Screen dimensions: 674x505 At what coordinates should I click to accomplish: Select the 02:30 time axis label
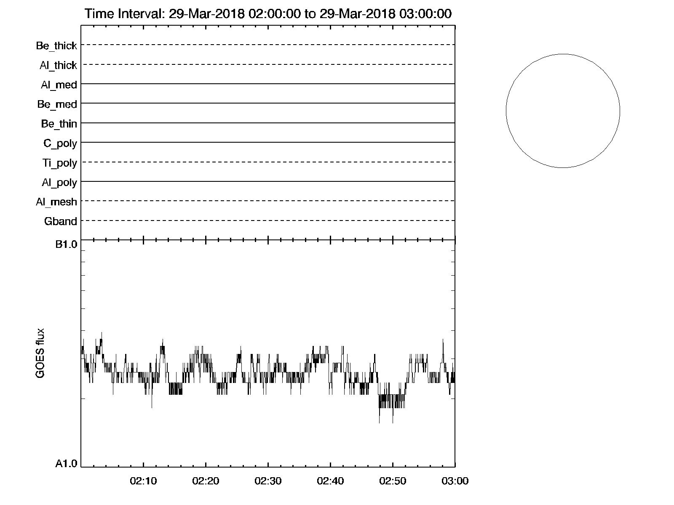point(268,481)
